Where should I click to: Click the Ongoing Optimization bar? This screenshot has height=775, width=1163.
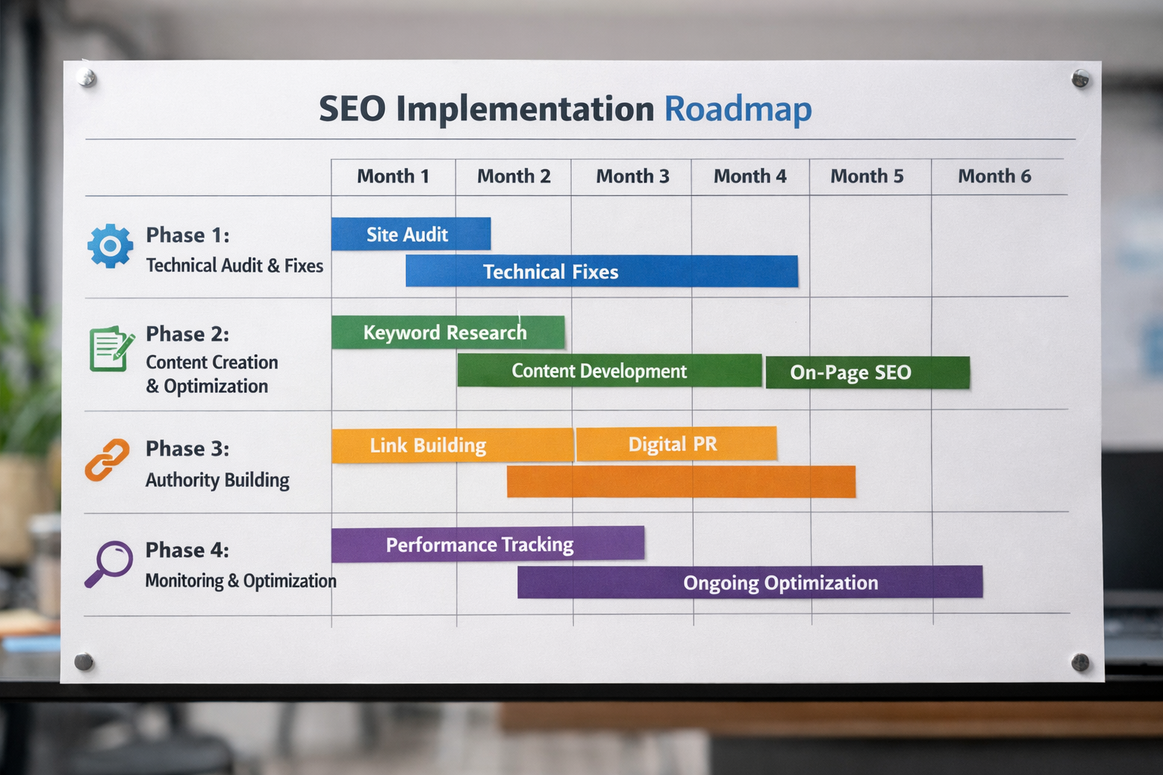[x=750, y=583]
